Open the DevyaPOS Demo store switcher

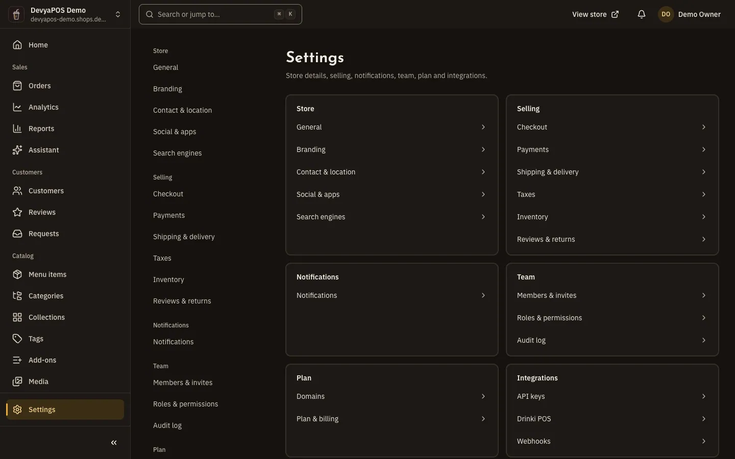point(65,14)
